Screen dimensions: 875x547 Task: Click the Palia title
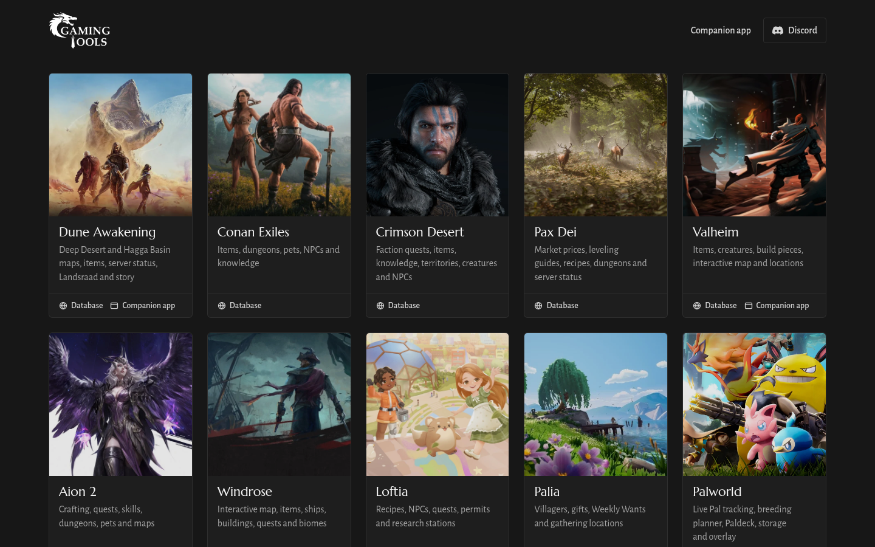click(547, 492)
